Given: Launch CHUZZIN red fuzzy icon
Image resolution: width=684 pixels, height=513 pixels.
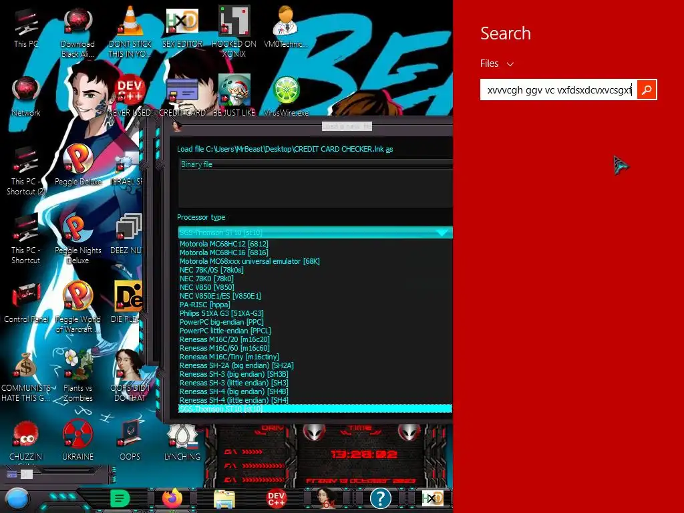Looking at the screenshot, I should pos(26,441).
